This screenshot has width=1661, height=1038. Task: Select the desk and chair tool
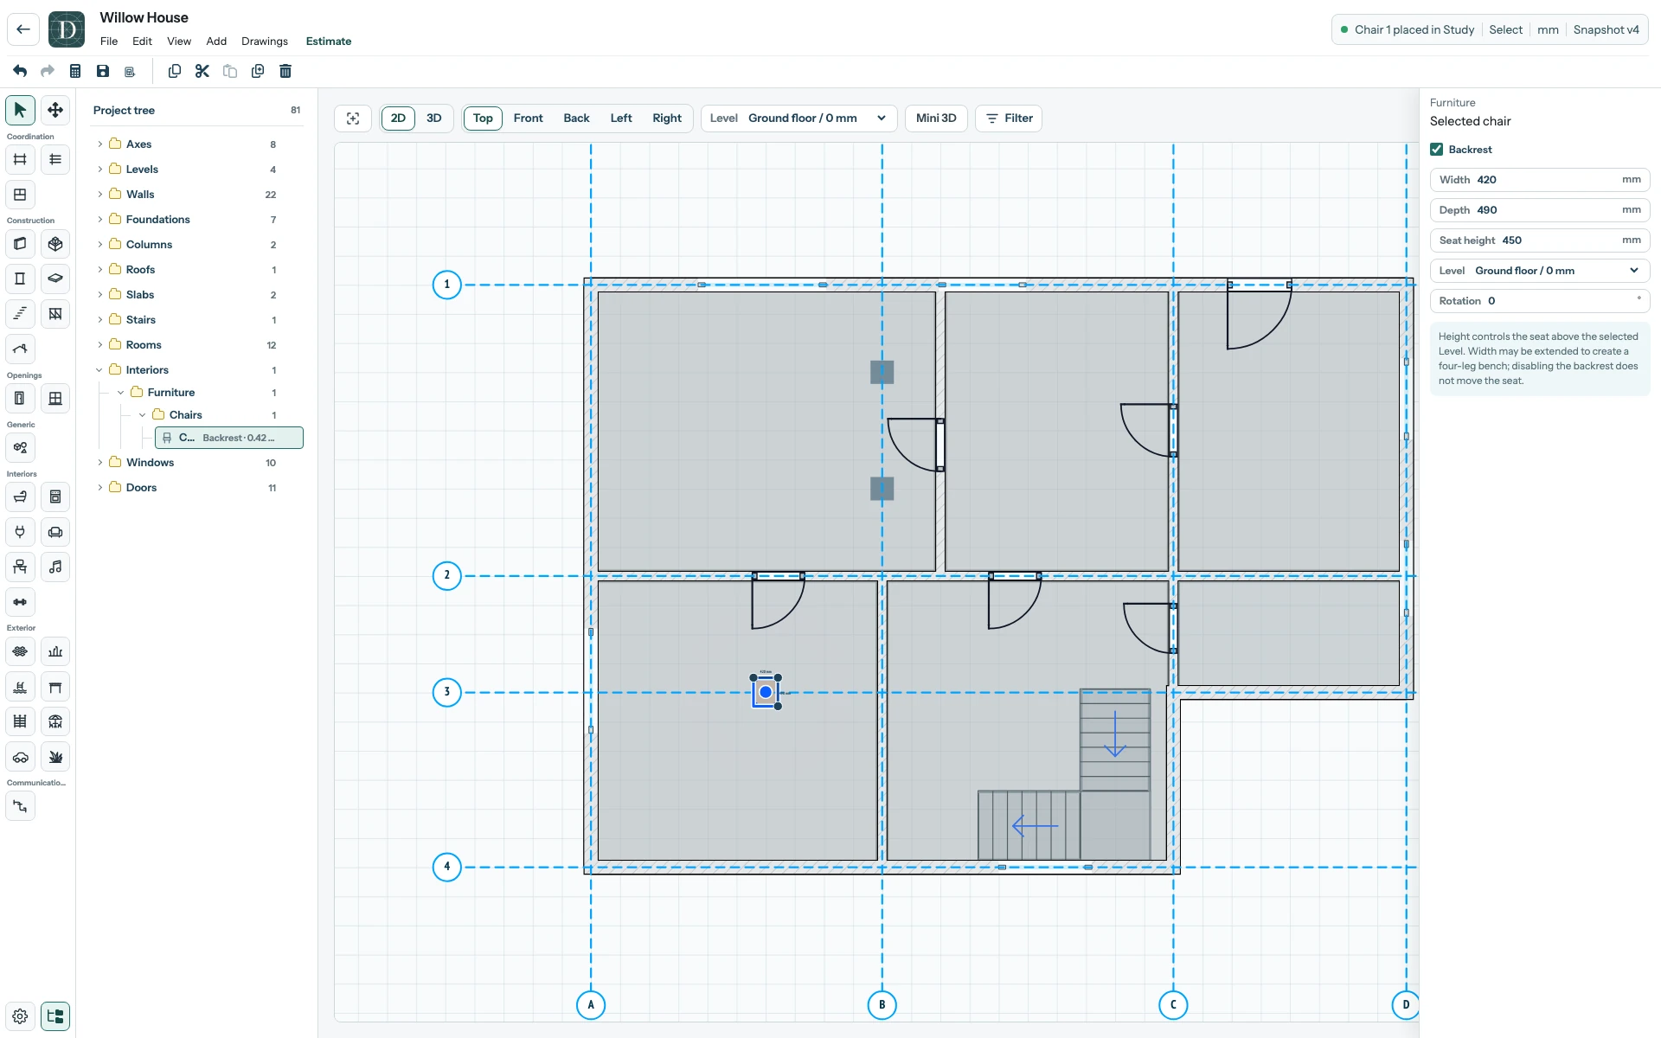tap(20, 567)
